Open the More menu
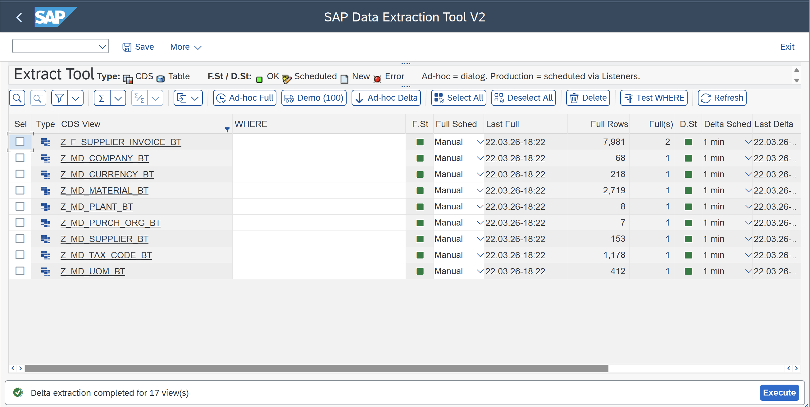The width and height of the screenshot is (810, 407). (185, 47)
